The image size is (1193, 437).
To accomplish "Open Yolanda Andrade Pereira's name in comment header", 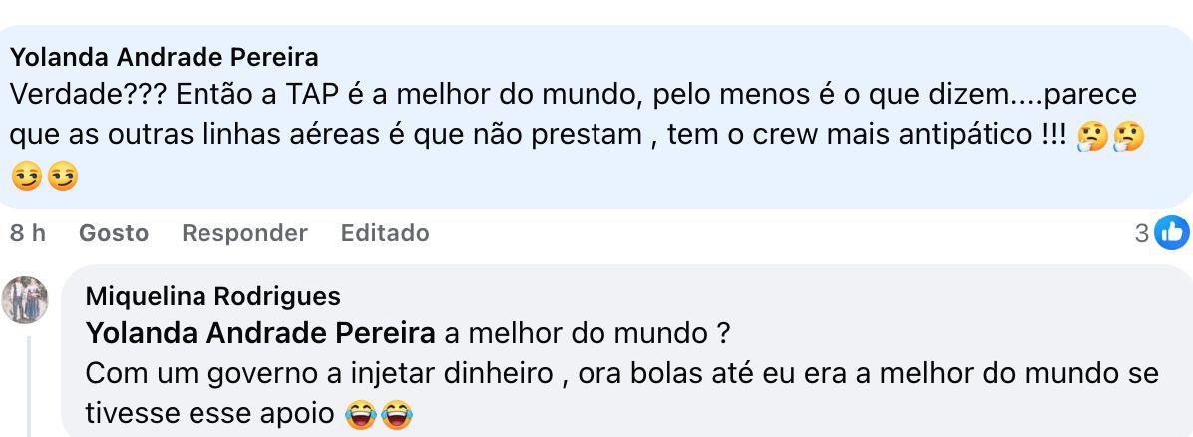I will pos(165,56).
